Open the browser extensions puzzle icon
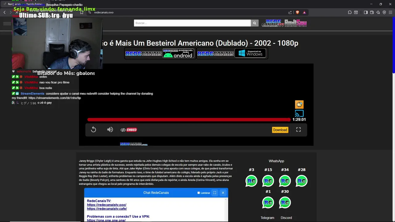 tap(350, 12)
